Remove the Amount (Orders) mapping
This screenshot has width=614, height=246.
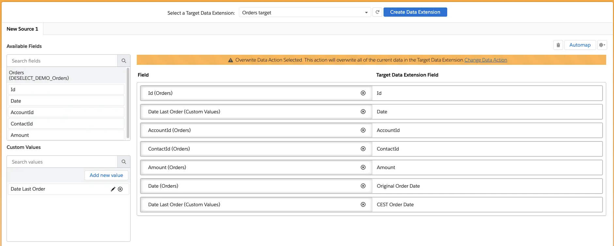(x=363, y=167)
